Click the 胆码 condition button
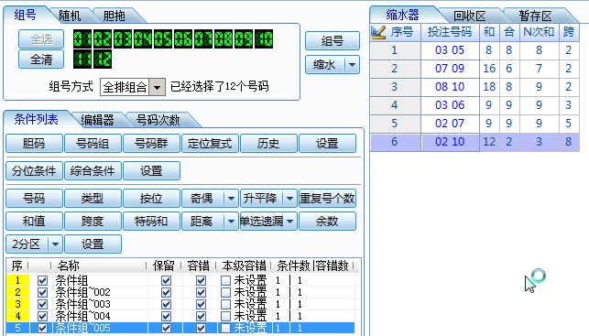This screenshot has width=589, height=336. click(x=34, y=144)
